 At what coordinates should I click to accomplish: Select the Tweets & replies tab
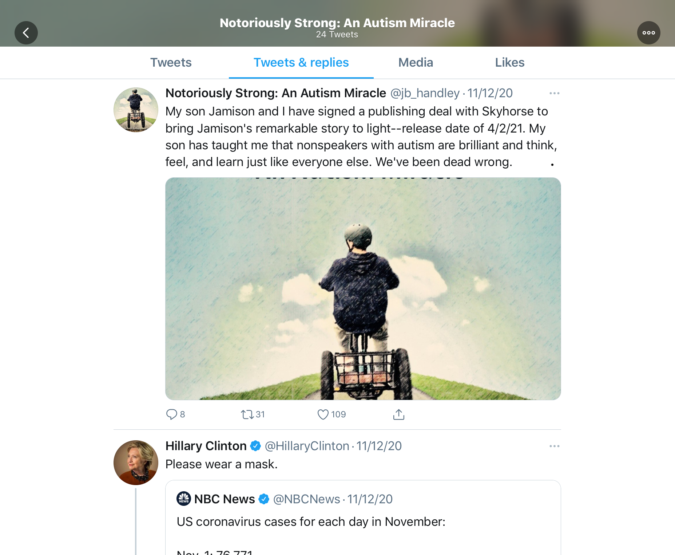pos(301,63)
